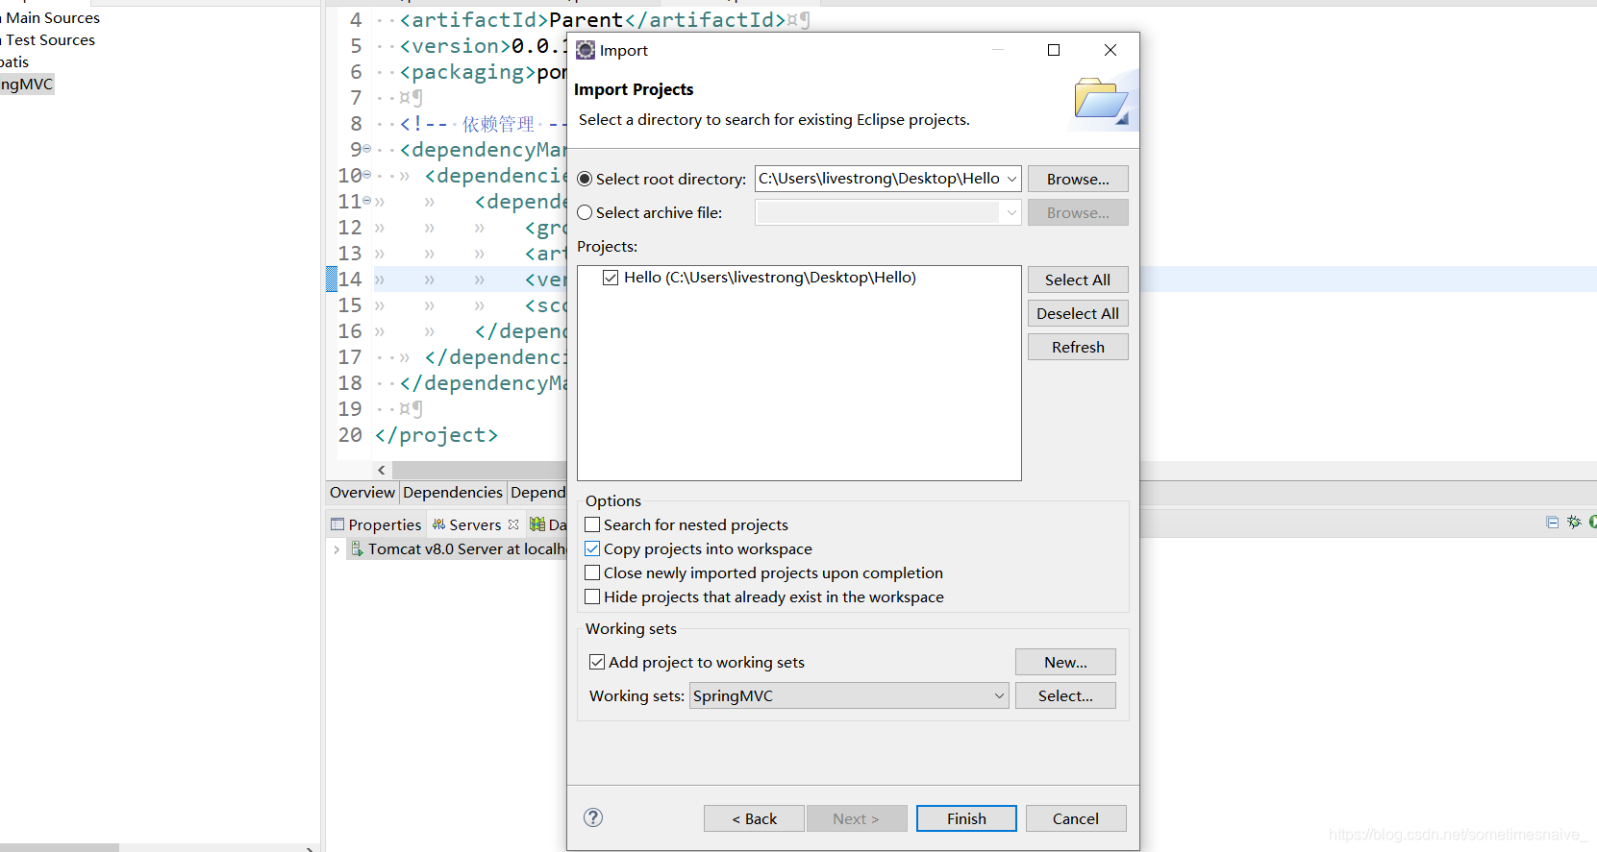
Task: Expand the Tomcat v8.0 Server tree node
Action: click(336, 549)
